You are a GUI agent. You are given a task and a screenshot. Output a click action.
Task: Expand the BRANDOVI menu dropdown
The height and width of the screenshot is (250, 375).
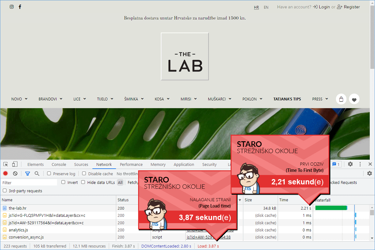coord(50,99)
